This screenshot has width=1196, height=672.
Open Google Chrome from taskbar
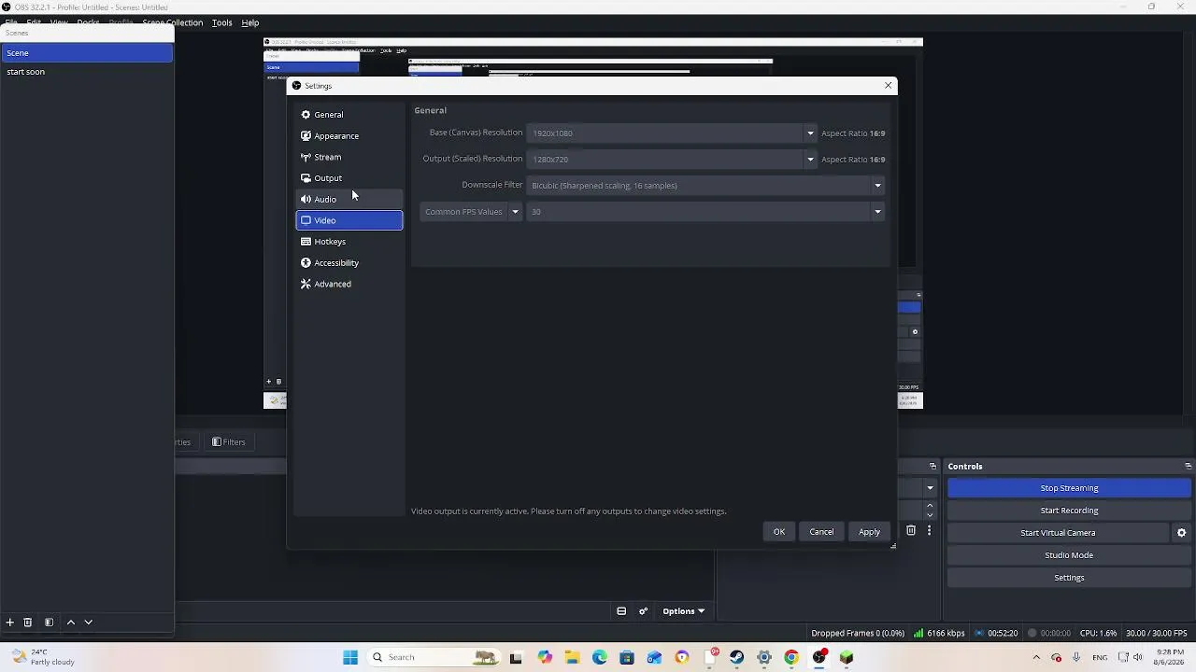pos(791,658)
